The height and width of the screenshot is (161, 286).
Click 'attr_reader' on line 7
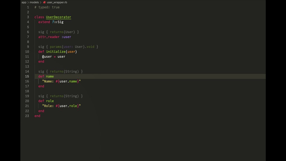(x=49, y=37)
